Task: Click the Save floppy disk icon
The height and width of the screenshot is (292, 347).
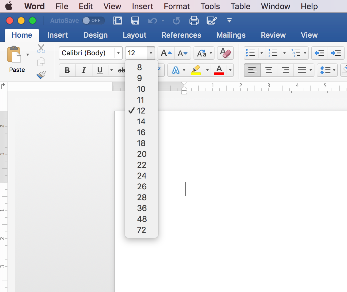Action: tap(135, 21)
